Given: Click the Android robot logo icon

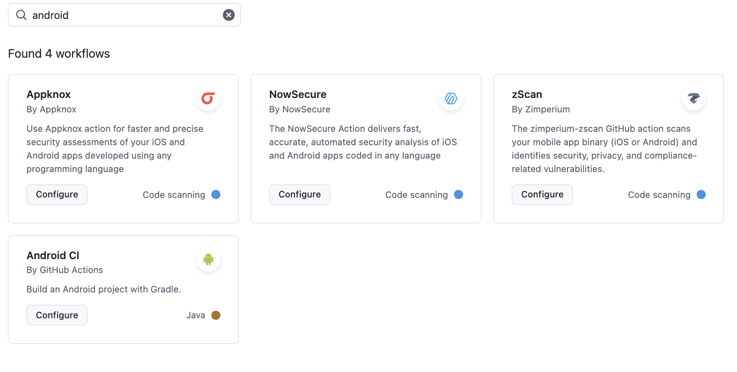Looking at the screenshot, I should point(208,260).
